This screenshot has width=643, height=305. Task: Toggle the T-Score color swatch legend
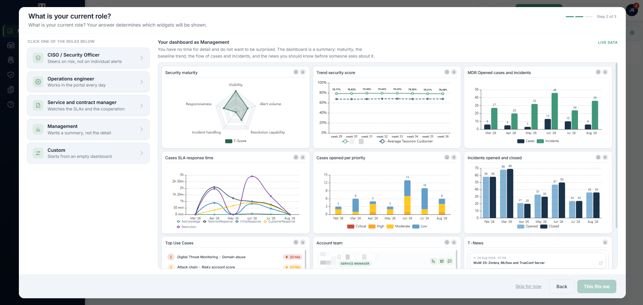coord(229,141)
